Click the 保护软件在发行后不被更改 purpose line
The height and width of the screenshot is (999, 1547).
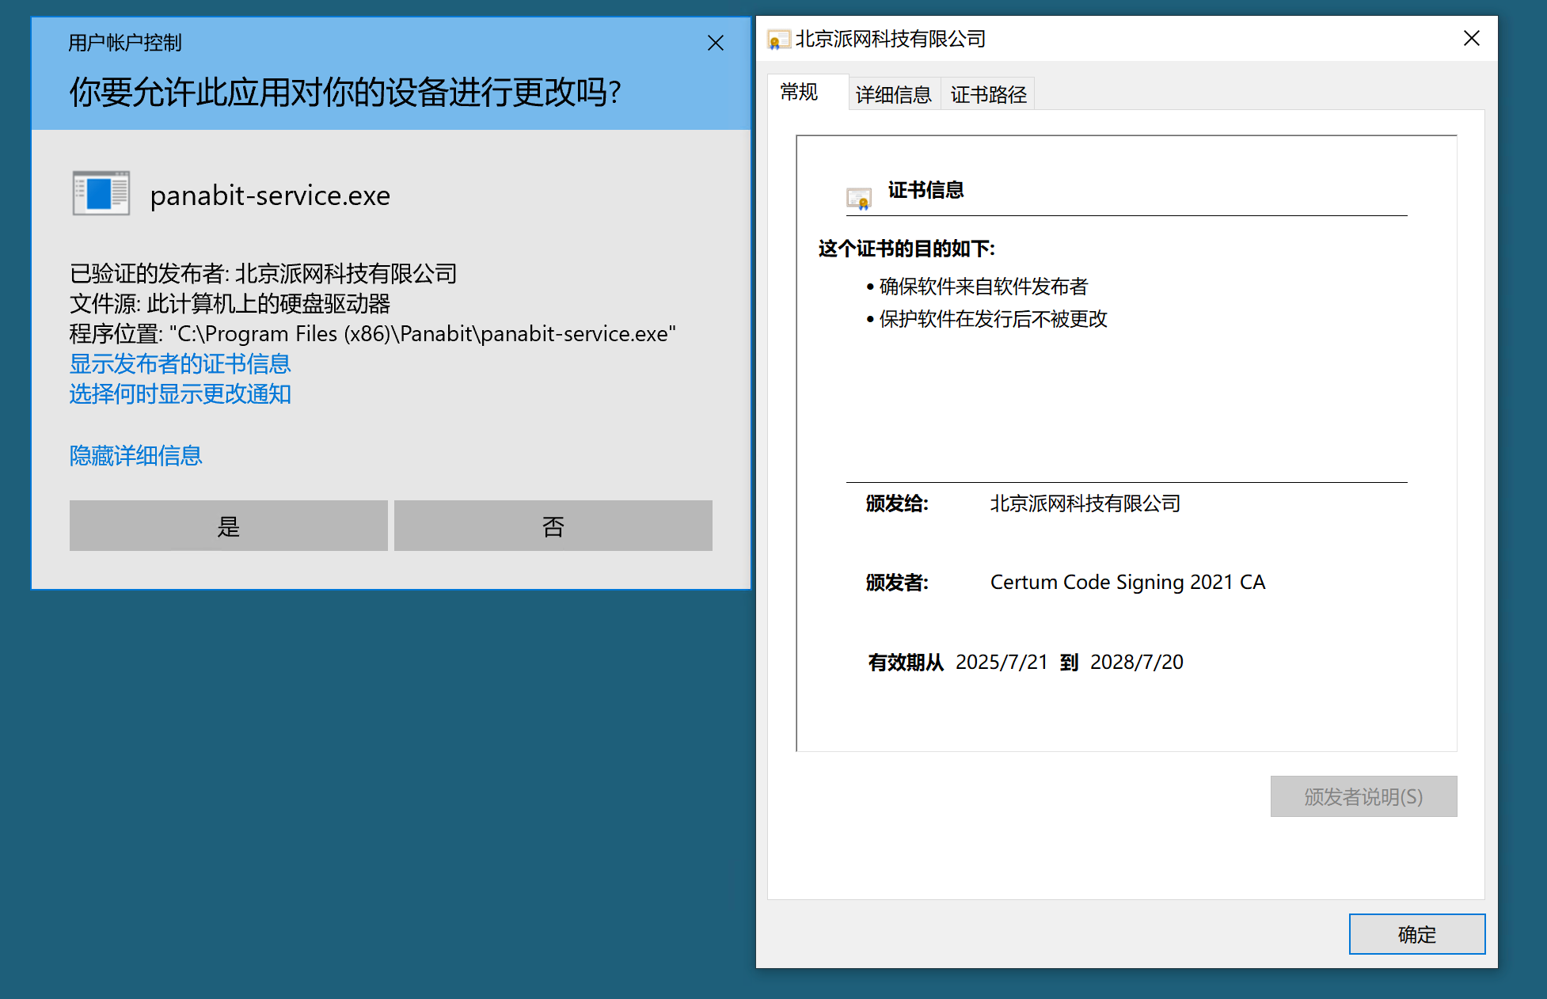[x=993, y=319]
